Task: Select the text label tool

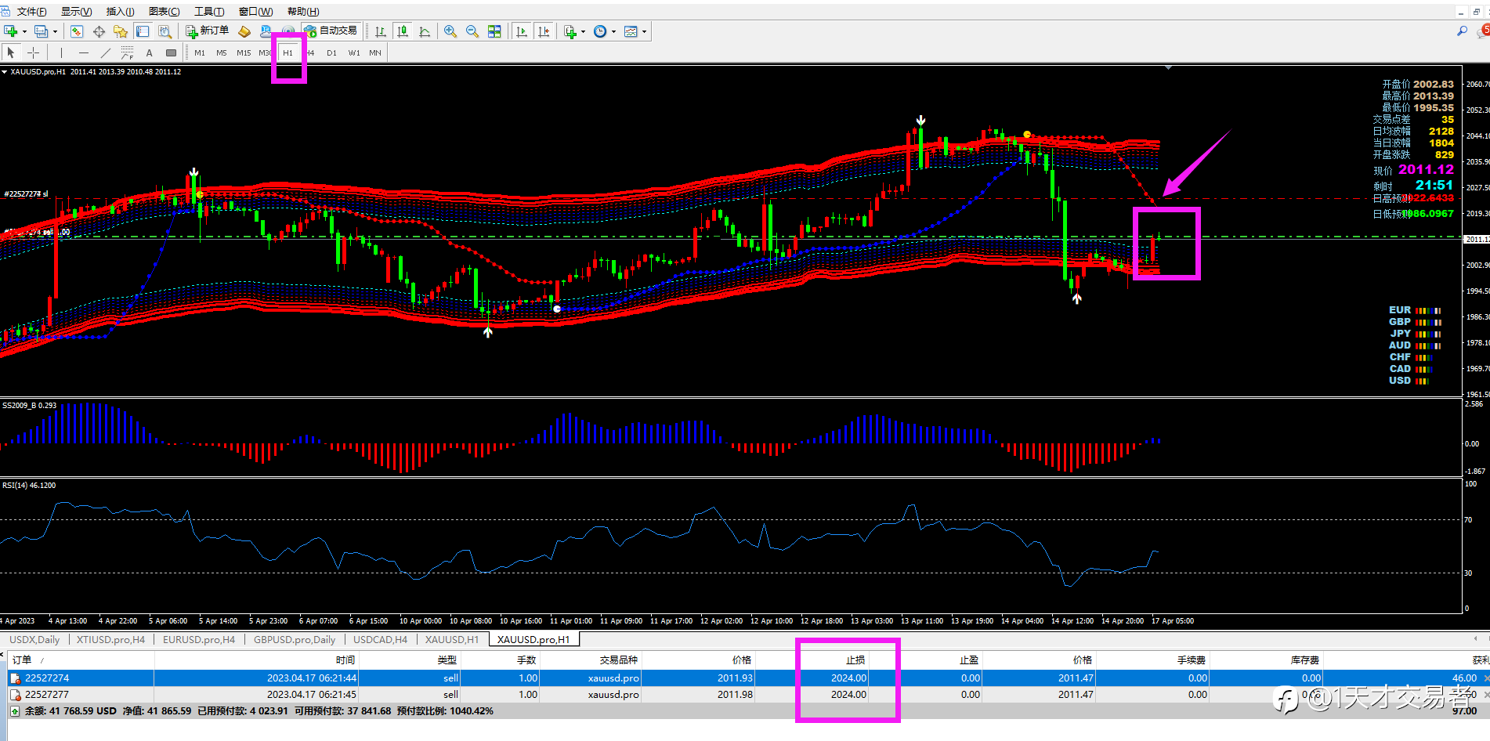Action: [171, 52]
